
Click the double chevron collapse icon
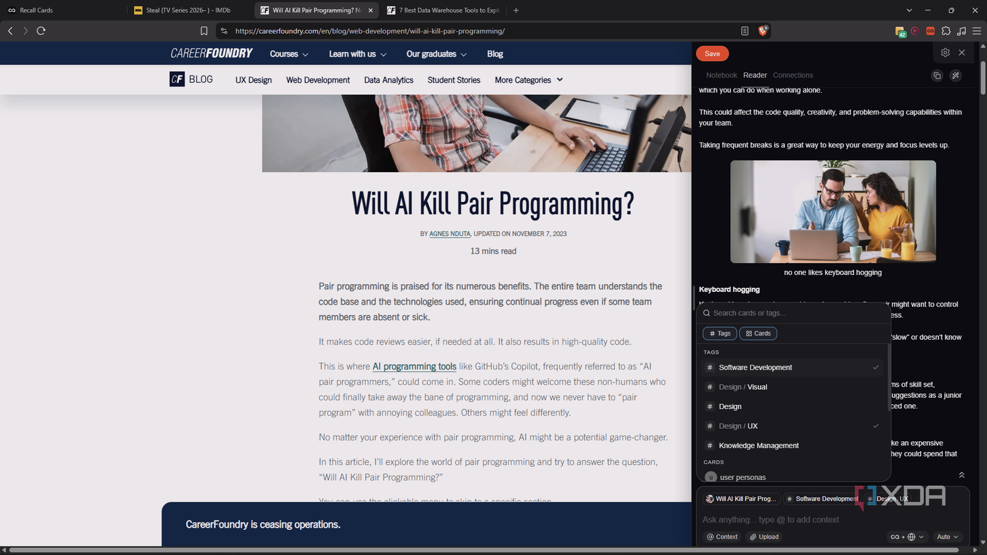click(961, 475)
